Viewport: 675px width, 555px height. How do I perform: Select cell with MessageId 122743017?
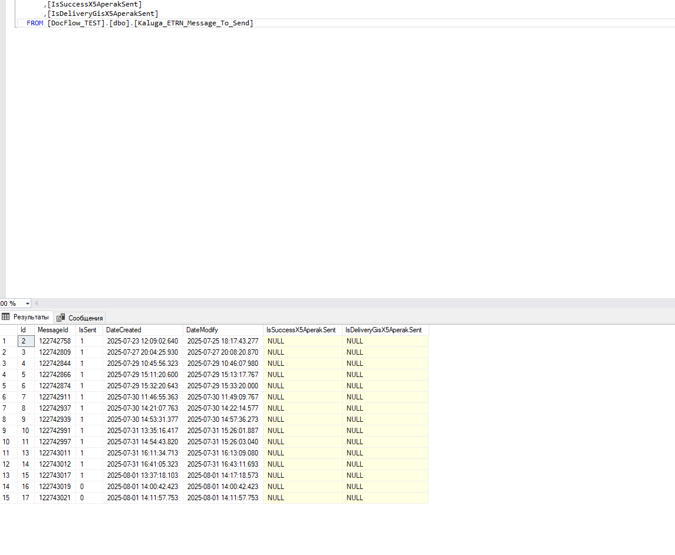click(55, 475)
